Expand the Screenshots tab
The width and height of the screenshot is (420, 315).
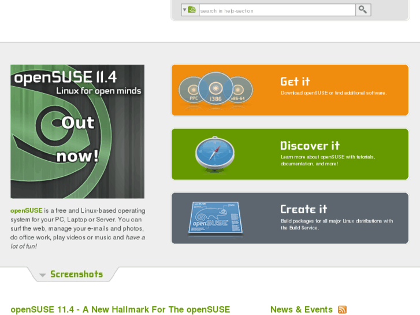coord(73,274)
